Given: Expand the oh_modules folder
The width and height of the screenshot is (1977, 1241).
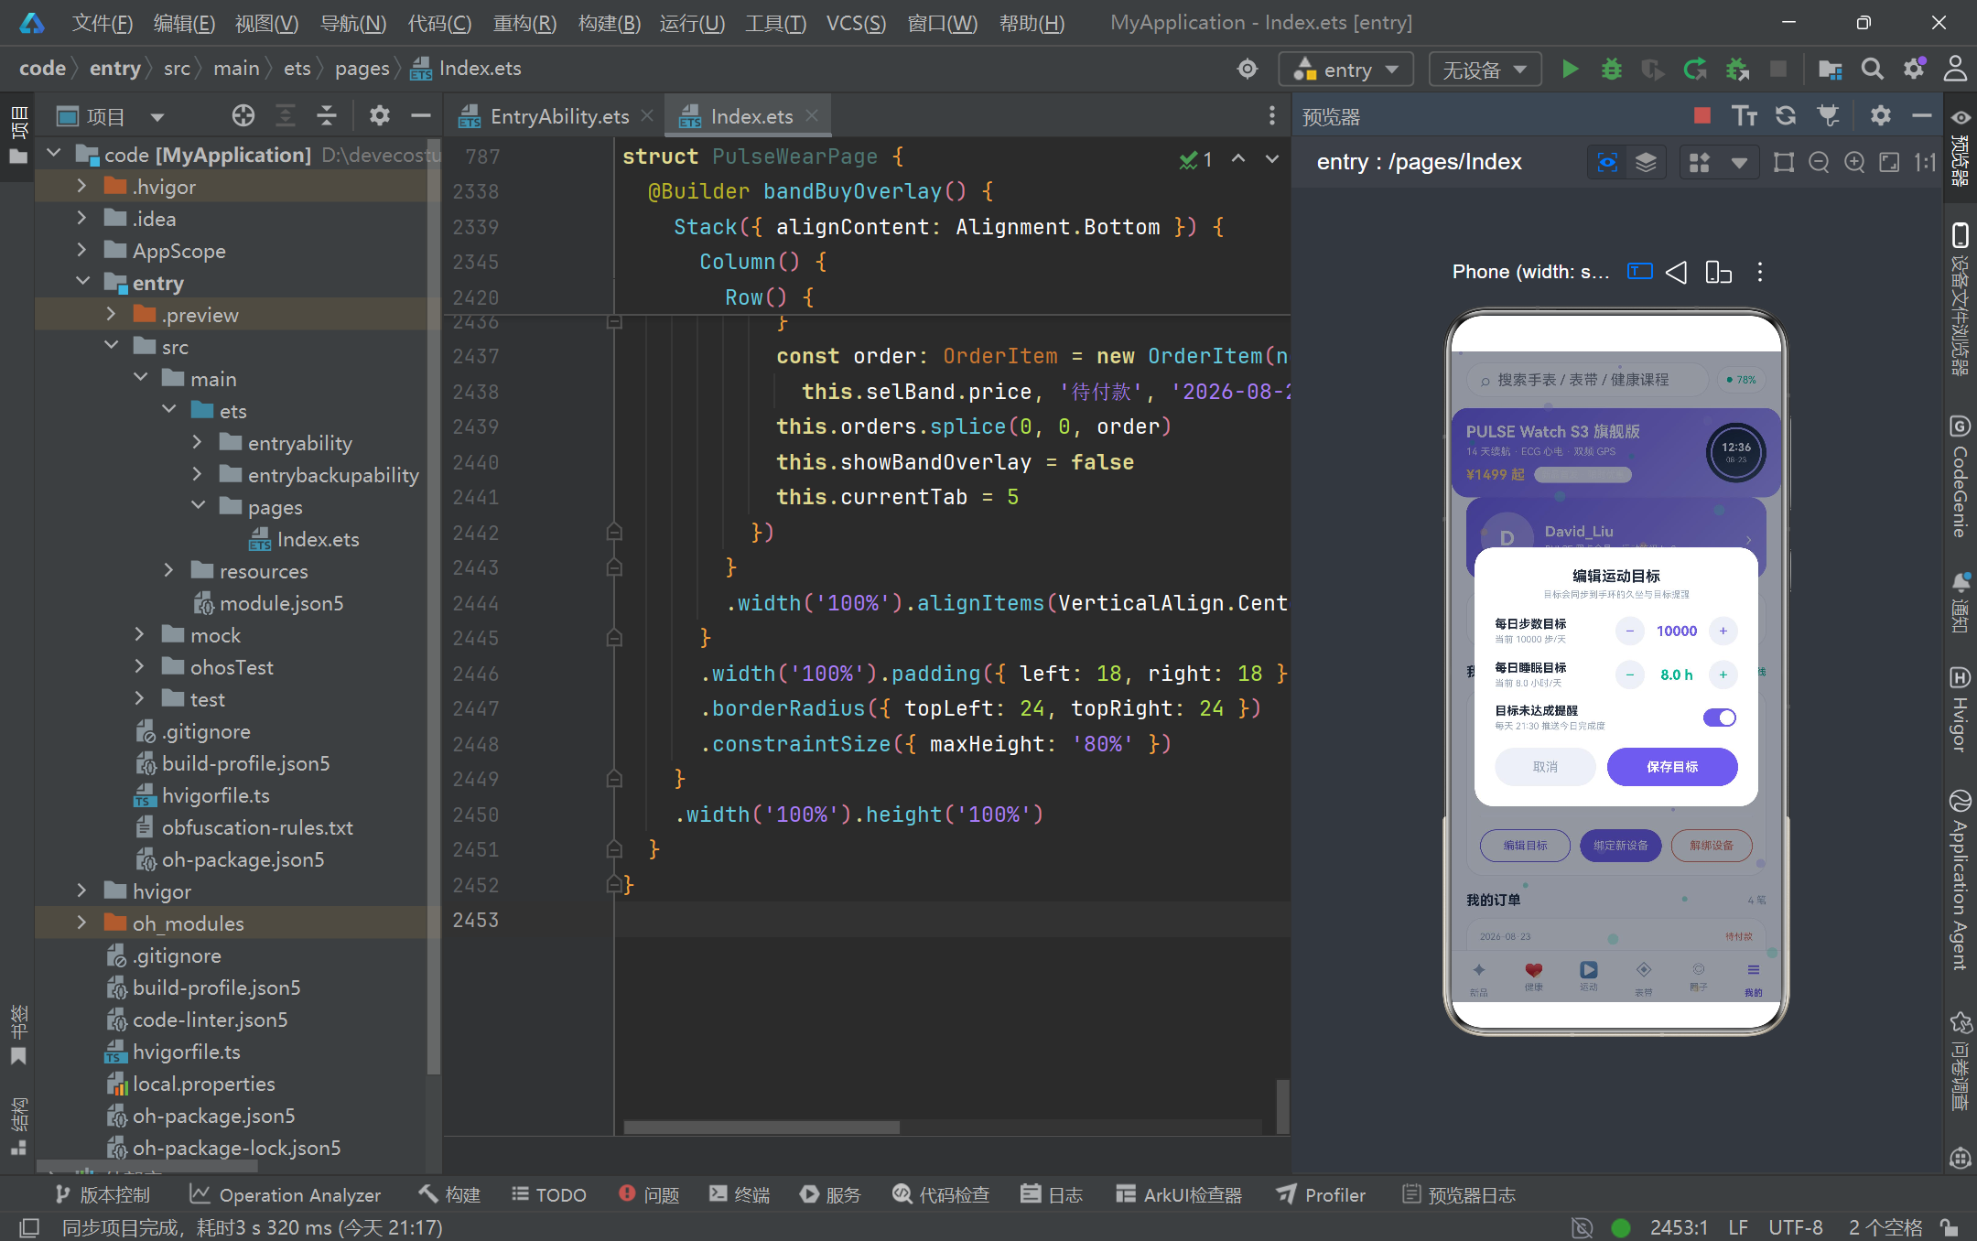Looking at the screenshot, I should (81, 923).
